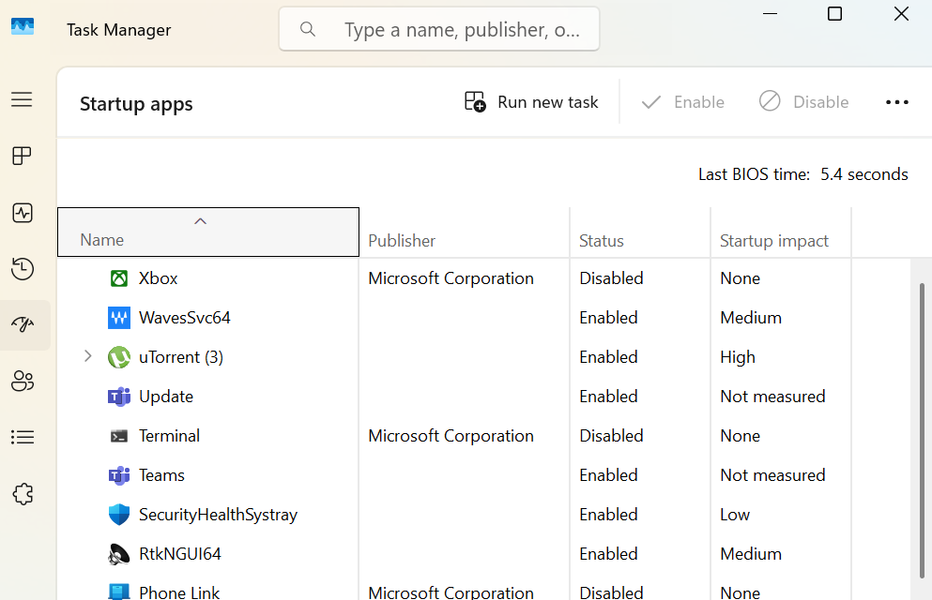This screenshot has width=932, height=600.
Task: Select the Update row name
Action: point(166,397)
